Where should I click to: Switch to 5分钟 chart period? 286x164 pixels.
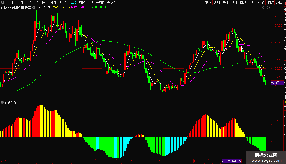[29, 2]
